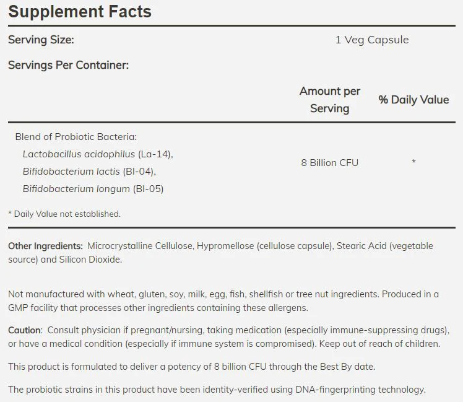Screen dimensions: 463x402
Task: Click the Amount per Serving column header
Action: click(x=330, y=100)
